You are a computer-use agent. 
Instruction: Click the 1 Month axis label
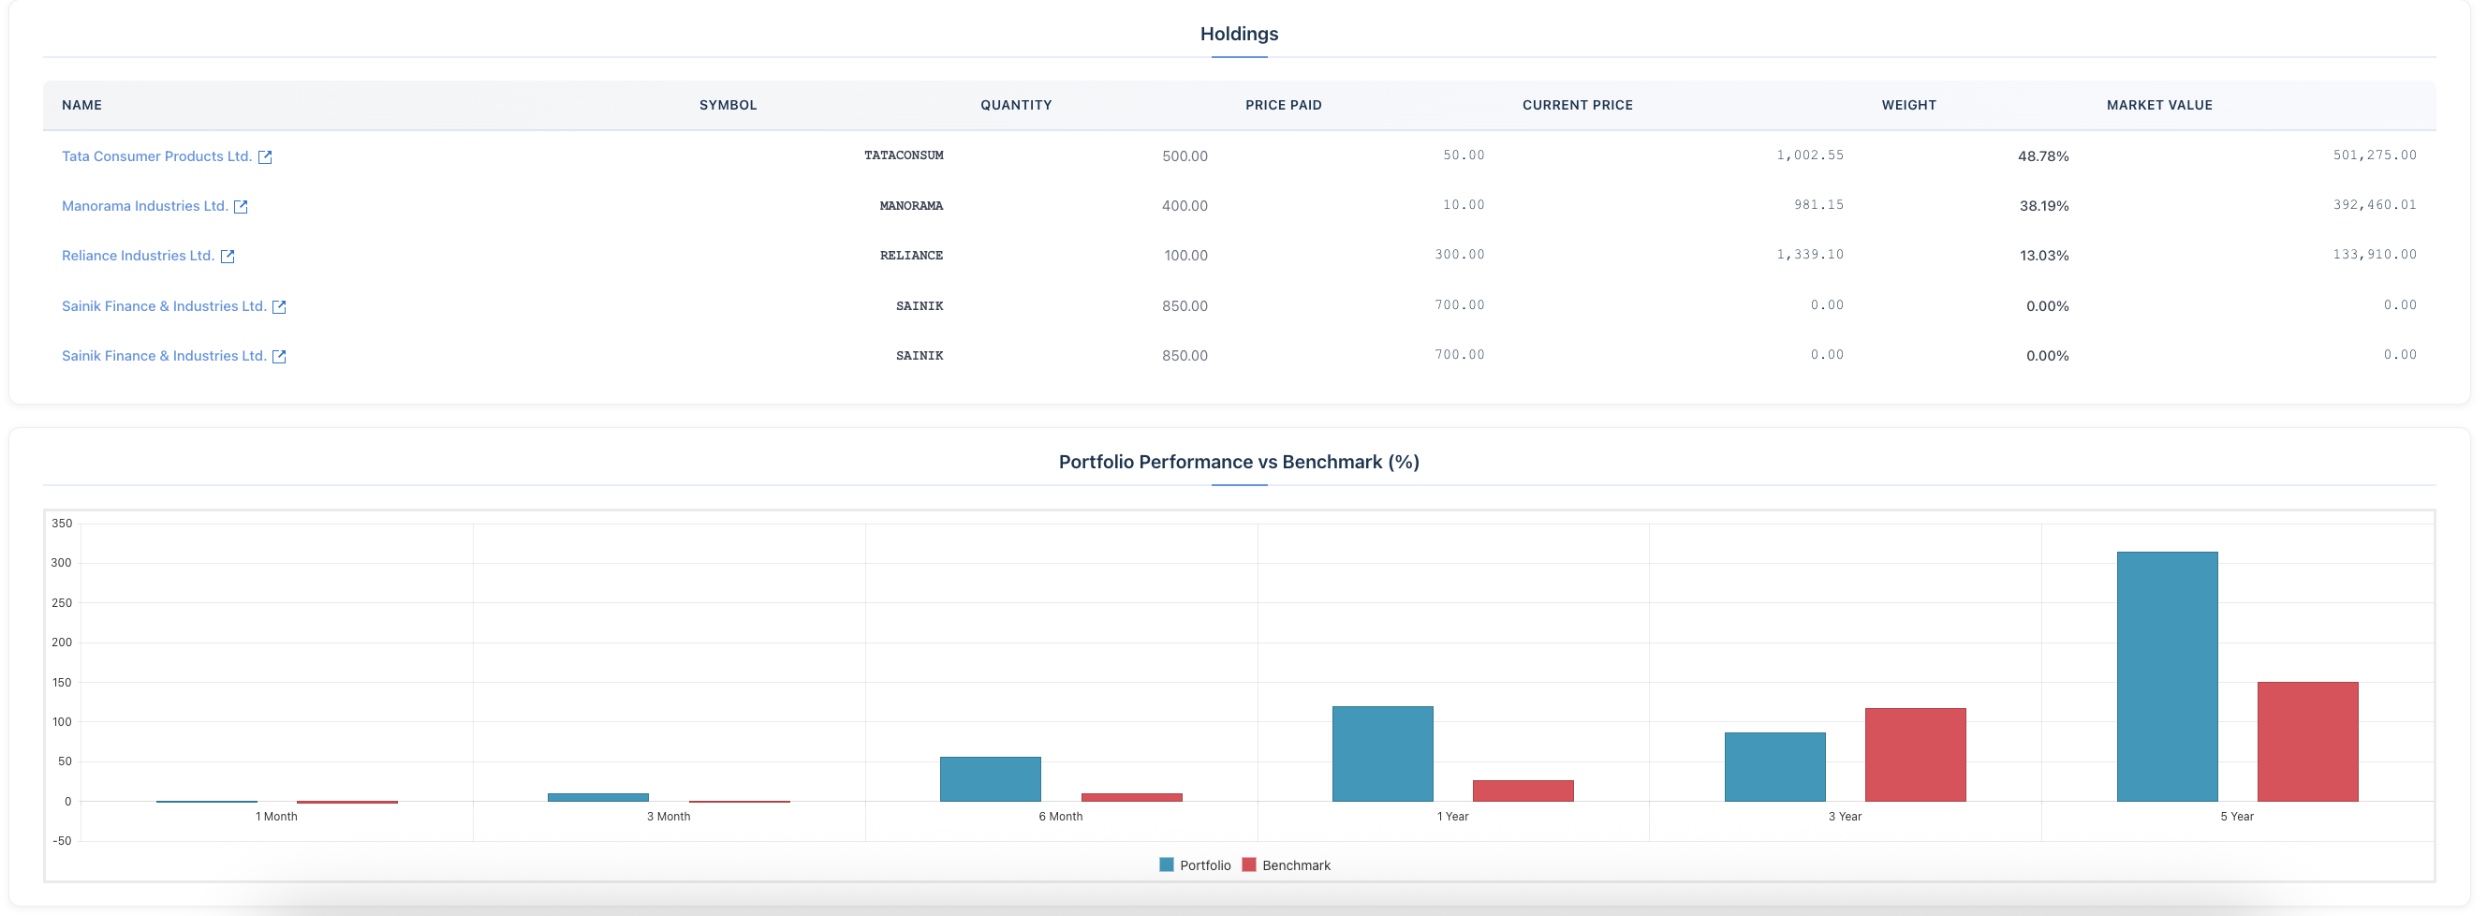point(276,817)
